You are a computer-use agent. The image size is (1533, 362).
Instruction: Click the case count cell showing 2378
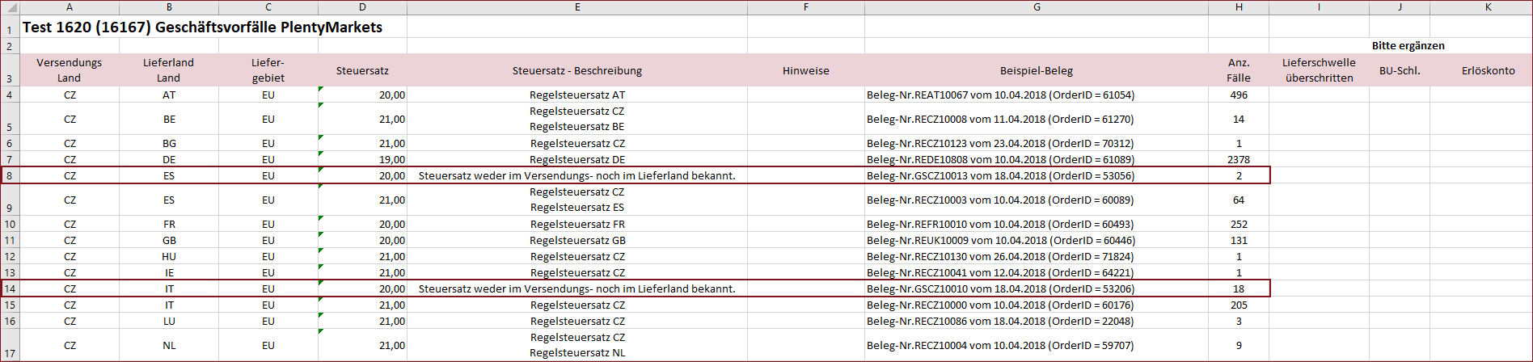(1238, 159)
